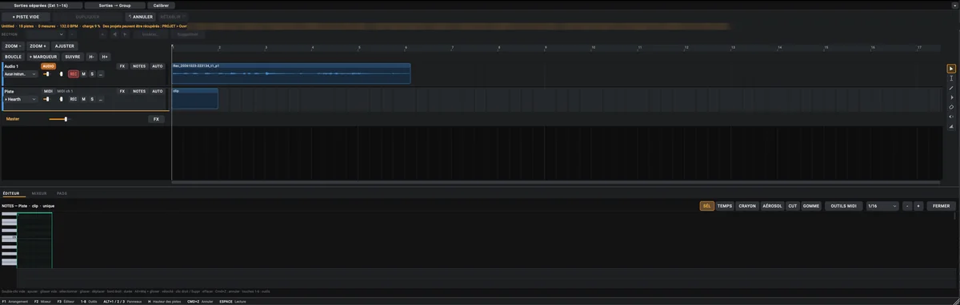Select the pencil draw tool in right toolbar
Image resolution: width=960 pixels, height=305 pixels.
click(x=951, y=88)
